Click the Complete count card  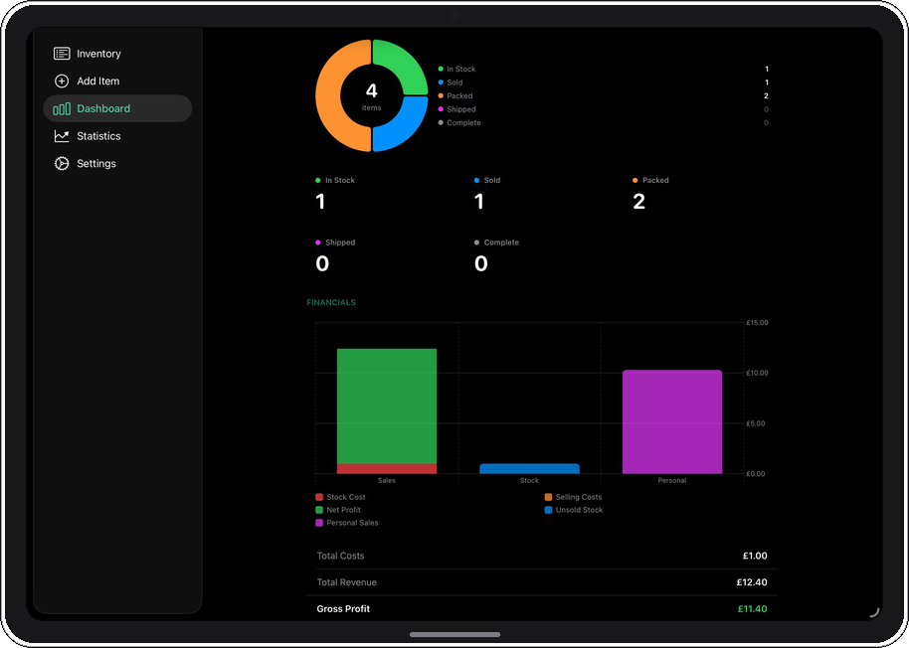[x=496, y=256]
